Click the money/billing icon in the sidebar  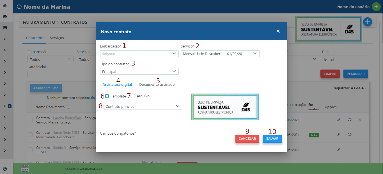pos(5,28)
